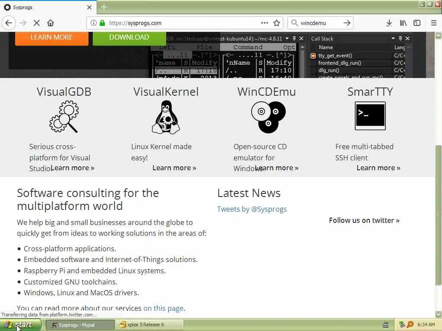Image resolution: width=442 pixels, height=331 pixels.
Task: Open the 'on this page' link
Action: point(164,308)
